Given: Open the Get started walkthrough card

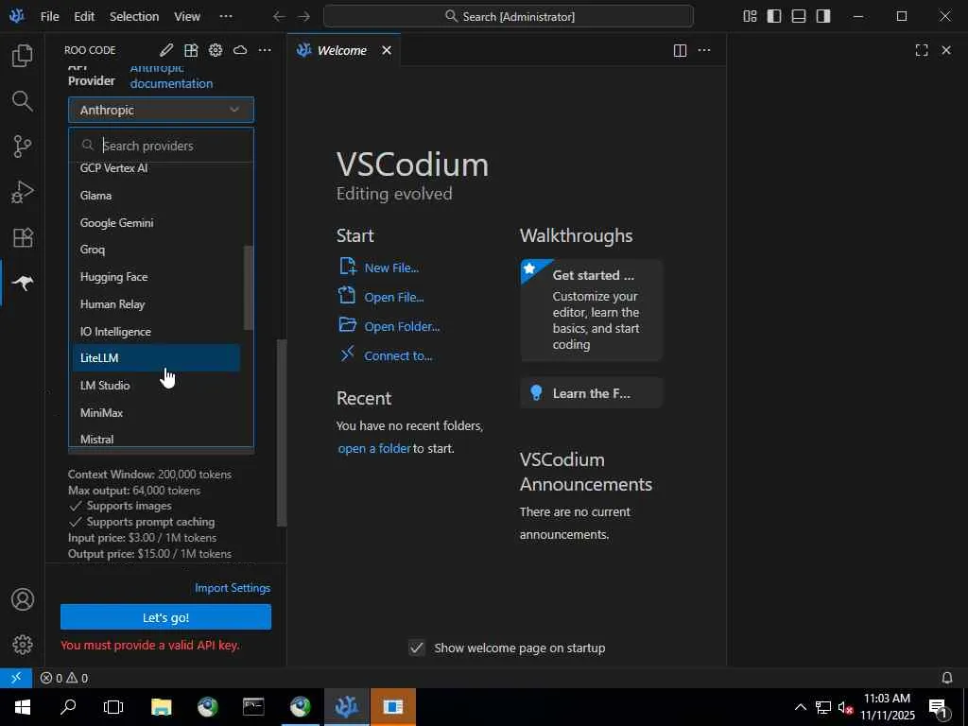Looking at the screenshot, I should pyautogui.click(x=592, y=310).
